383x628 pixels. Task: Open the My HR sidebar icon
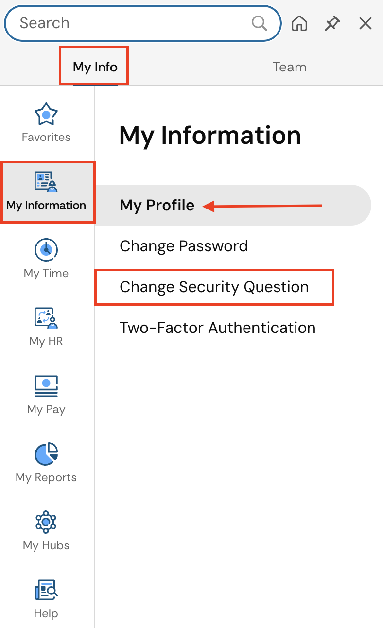point(46,318)
